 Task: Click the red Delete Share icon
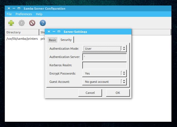click(32, 23)
